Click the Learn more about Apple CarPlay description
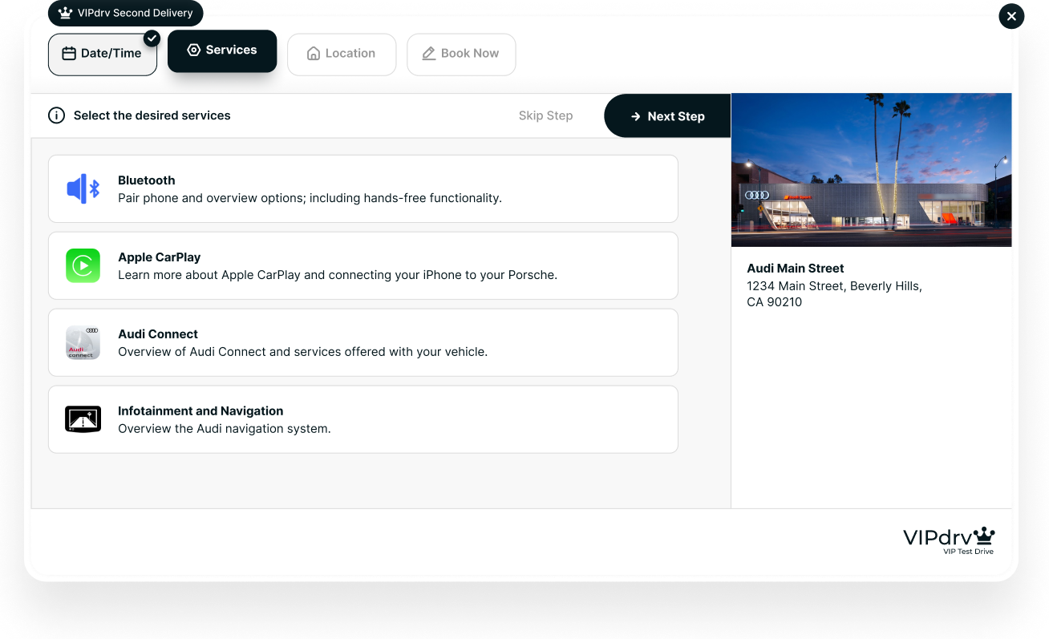Image resolution: width=1049 pixels, height=639 pixels. [x=338, y=275]
